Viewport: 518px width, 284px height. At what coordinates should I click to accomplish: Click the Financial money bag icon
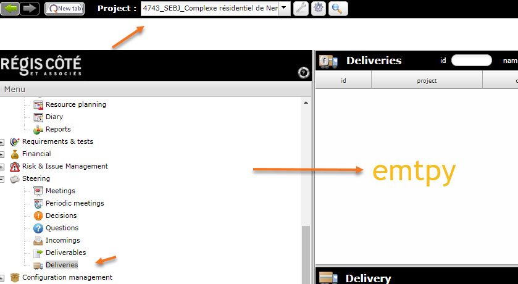coord(15,154)
